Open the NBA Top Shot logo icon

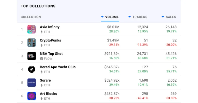(x=31, y=56)
